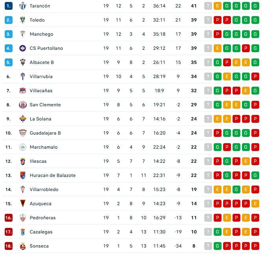The height and width of the screenshot is (255, 262).
Task: Click Tarancón's gray upcoming match badge
Action: pyautogui.click(x=208, y=6)
